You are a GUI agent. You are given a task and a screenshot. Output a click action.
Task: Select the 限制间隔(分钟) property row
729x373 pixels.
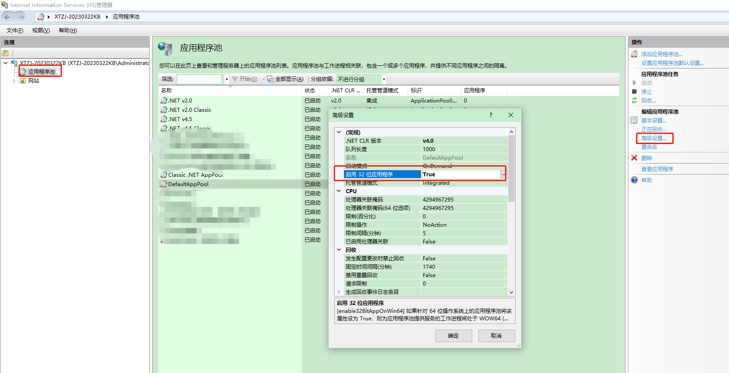[425, 233]
